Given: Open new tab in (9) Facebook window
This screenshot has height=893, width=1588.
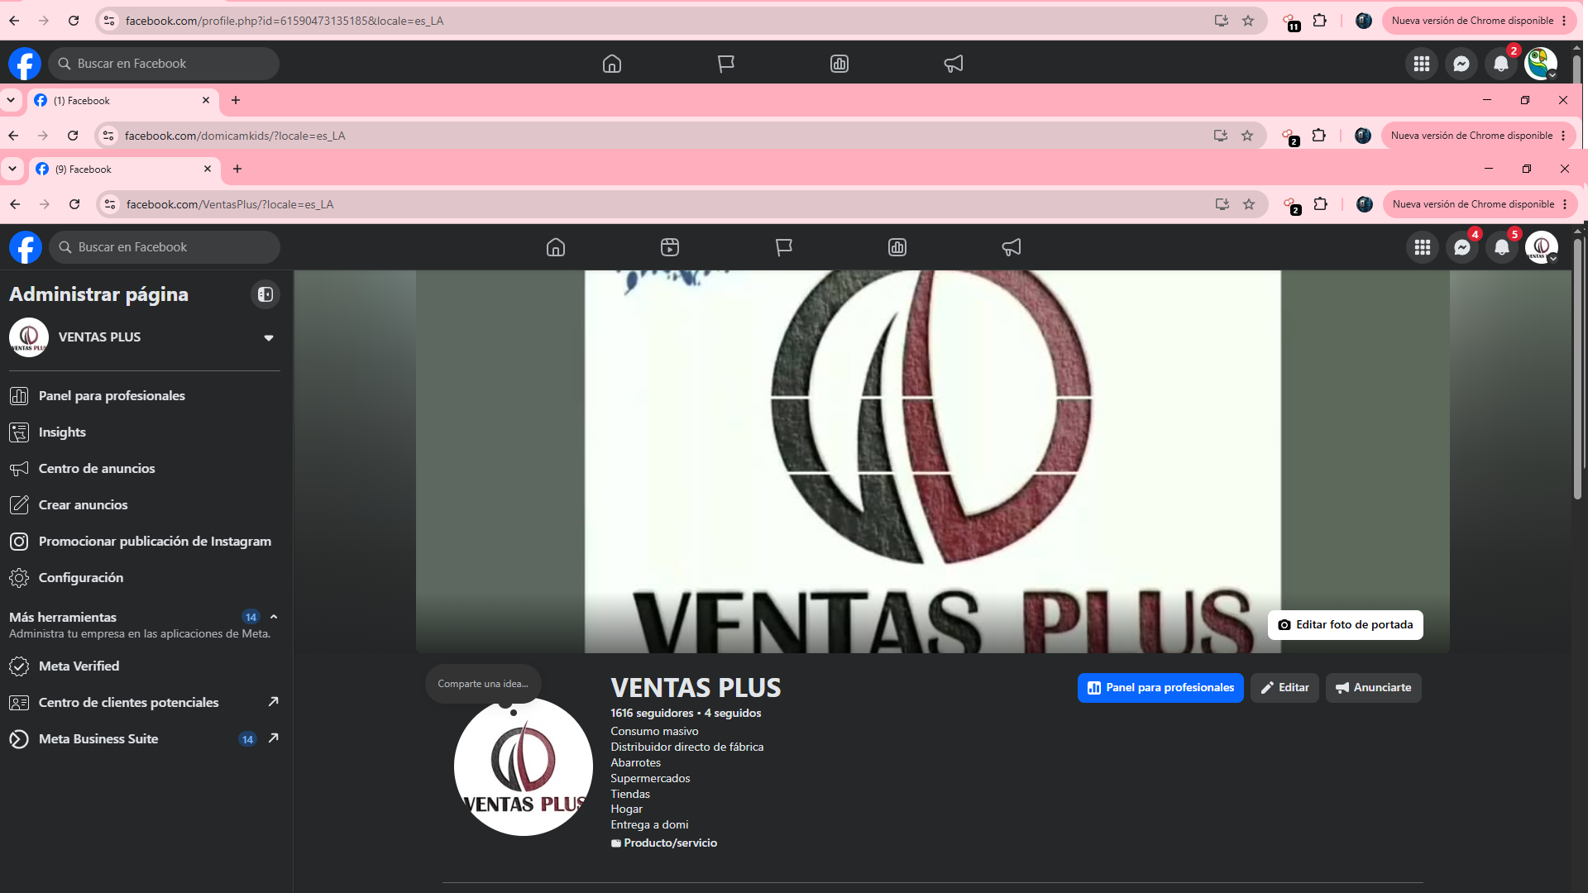Looking at the screenshot, I should click(237, 169).
